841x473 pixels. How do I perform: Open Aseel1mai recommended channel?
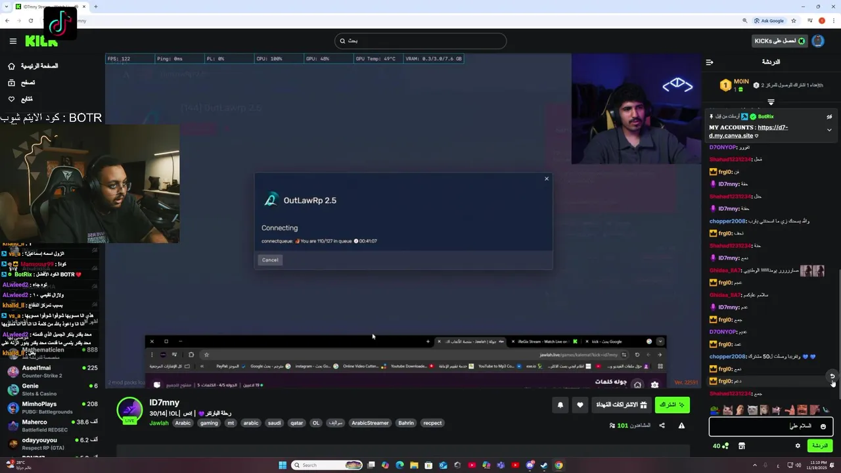[51, 371]
